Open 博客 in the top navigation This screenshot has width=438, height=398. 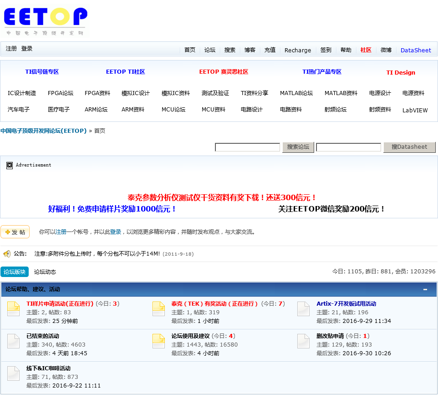[250, 50]
